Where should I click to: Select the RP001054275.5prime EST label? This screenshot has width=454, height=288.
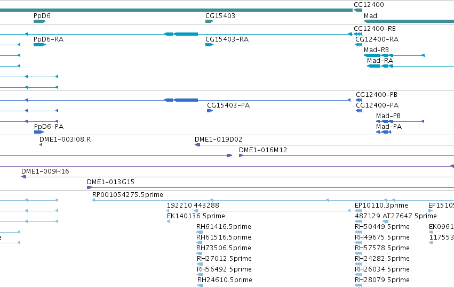tap(128, 195)
